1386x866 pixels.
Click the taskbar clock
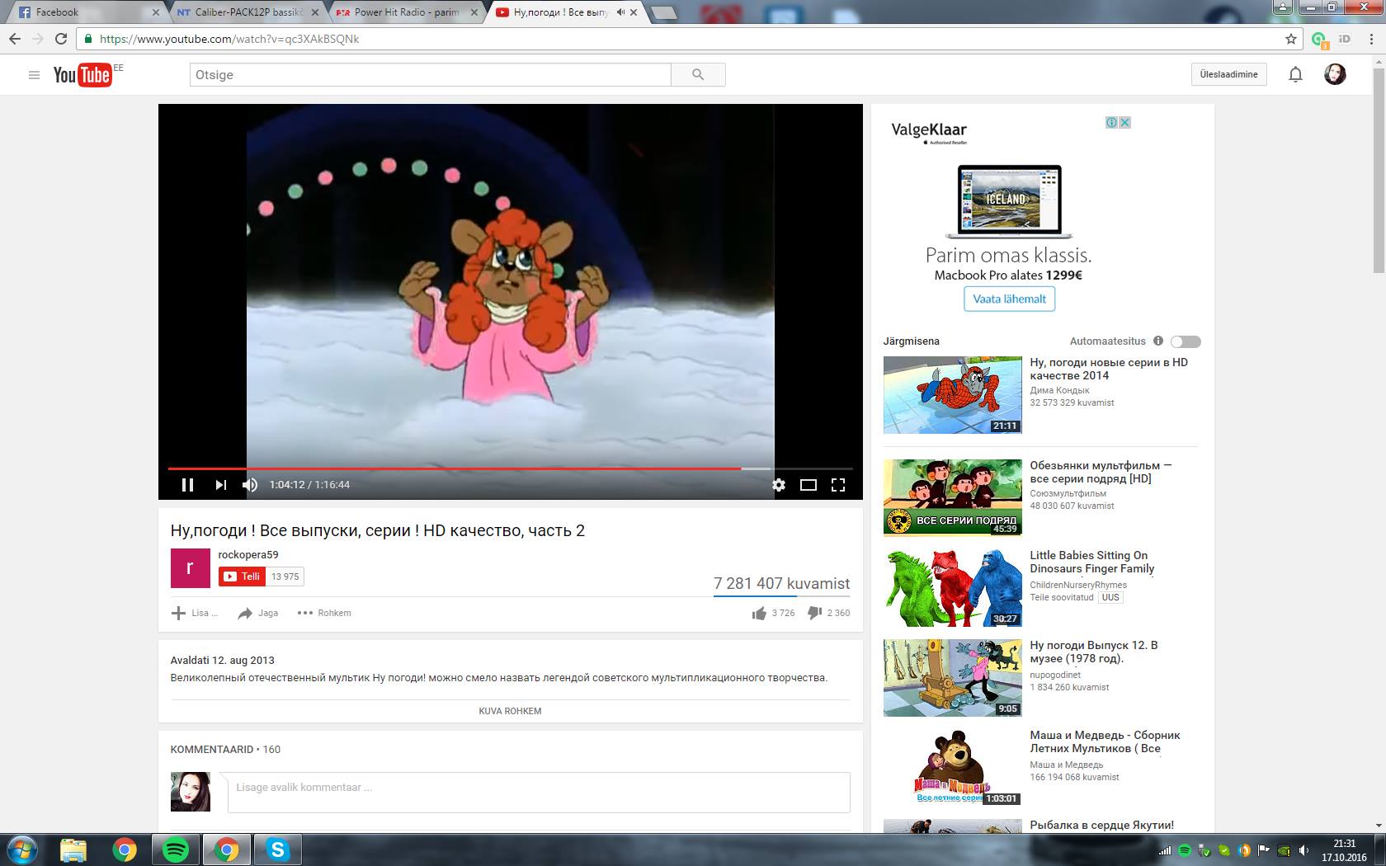[1344, 850]
